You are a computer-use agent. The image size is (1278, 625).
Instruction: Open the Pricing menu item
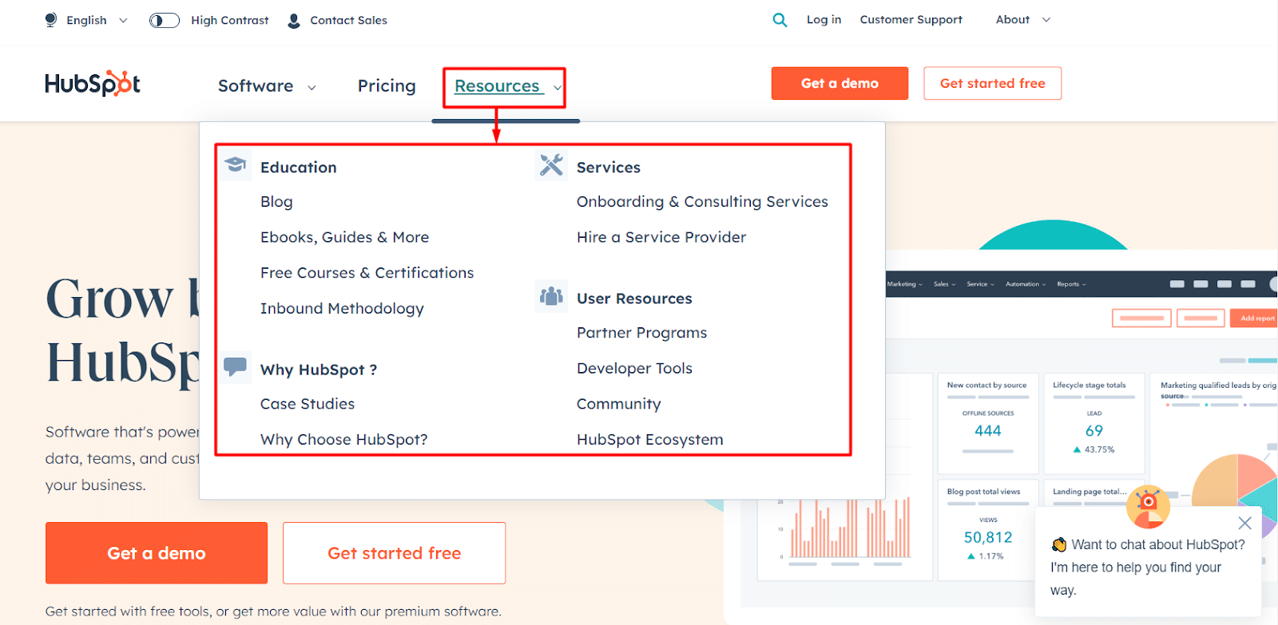tap(387, 86)
